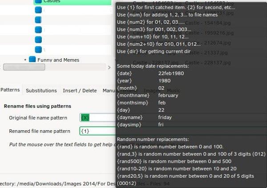
Task: Click the second unnamed folder icon below Castles
Action: coord(39,20)
